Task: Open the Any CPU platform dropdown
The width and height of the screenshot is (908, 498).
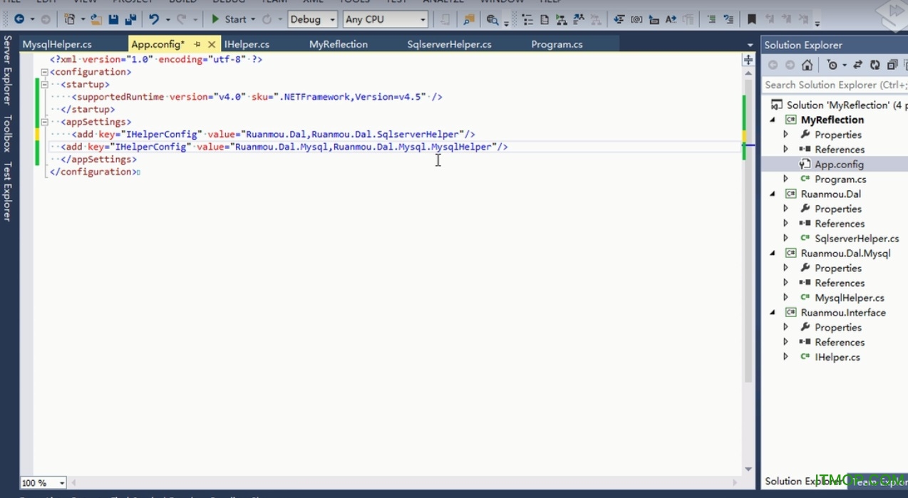Action: click(385, 19)
